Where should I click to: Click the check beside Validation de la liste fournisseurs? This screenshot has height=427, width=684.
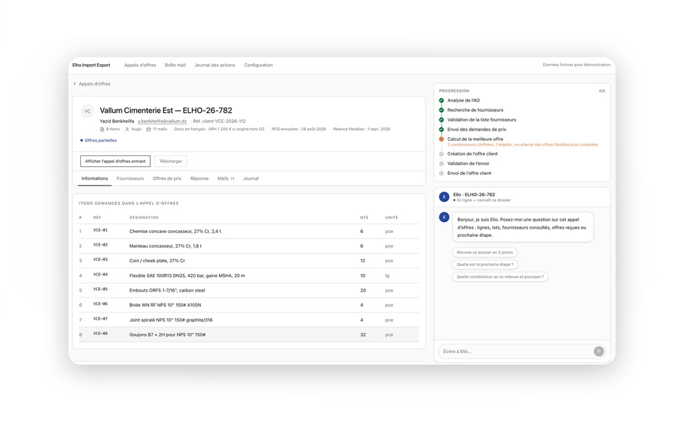click(442, 120)
